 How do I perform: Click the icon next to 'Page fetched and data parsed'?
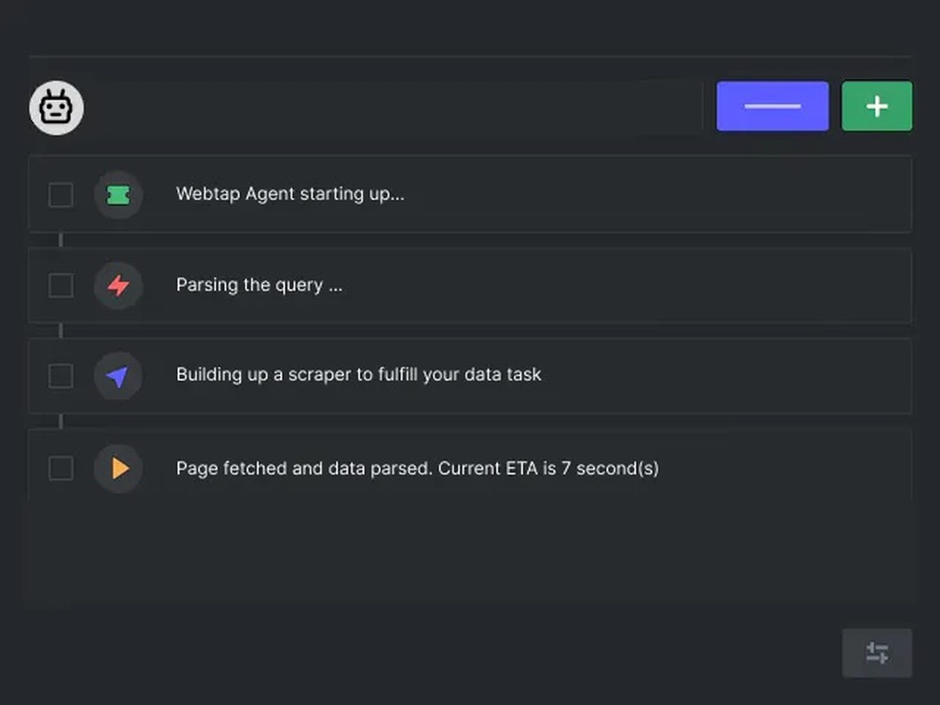119,468
